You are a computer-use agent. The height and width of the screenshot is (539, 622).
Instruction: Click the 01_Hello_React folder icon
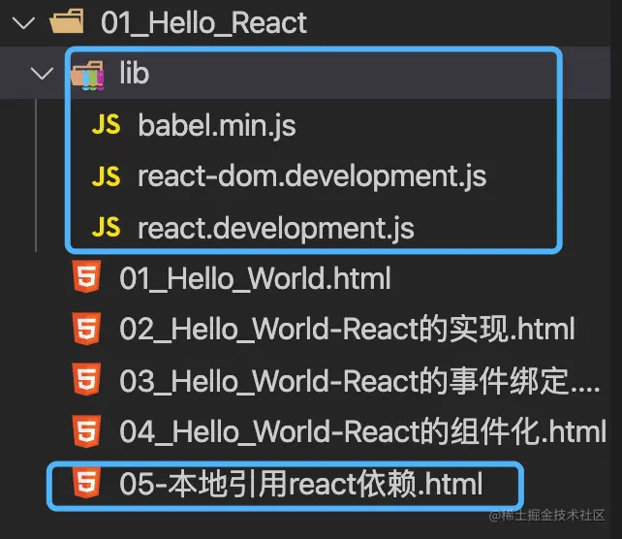pyautogui.click(x=67, y=21)
